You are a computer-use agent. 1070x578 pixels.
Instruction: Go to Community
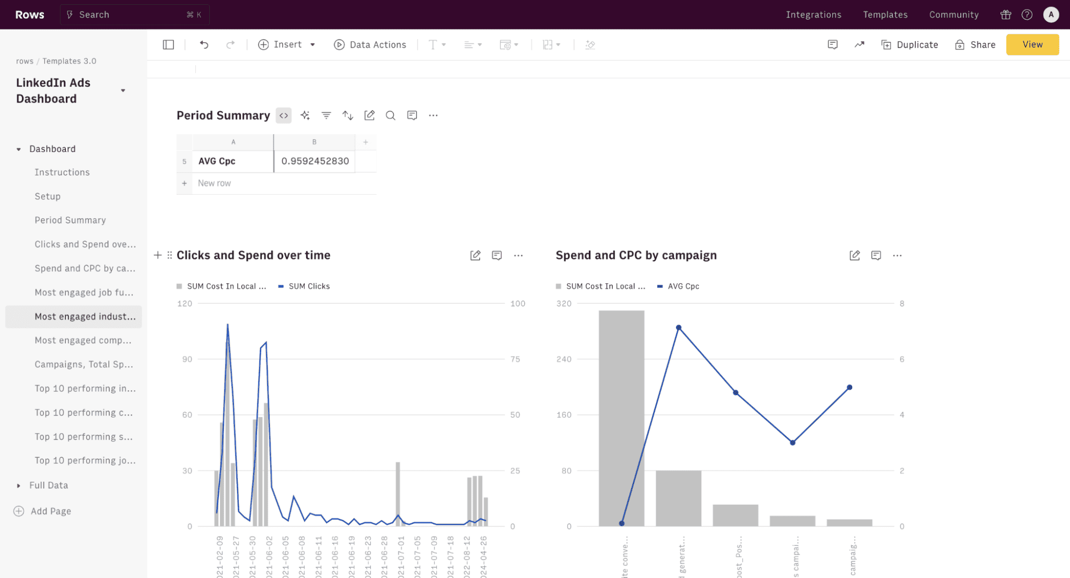[x=953, y=15]
